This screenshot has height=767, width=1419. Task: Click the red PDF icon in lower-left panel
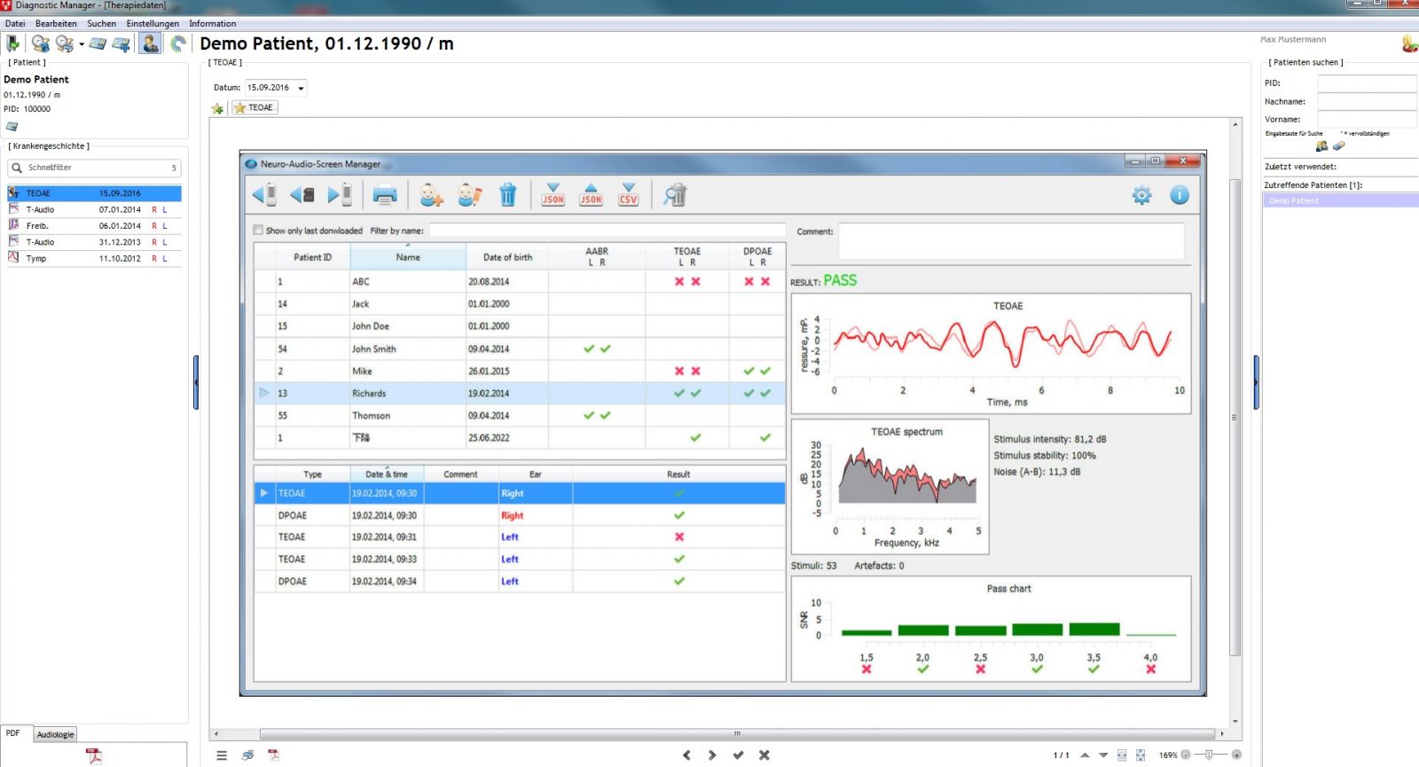coord(94,755)
